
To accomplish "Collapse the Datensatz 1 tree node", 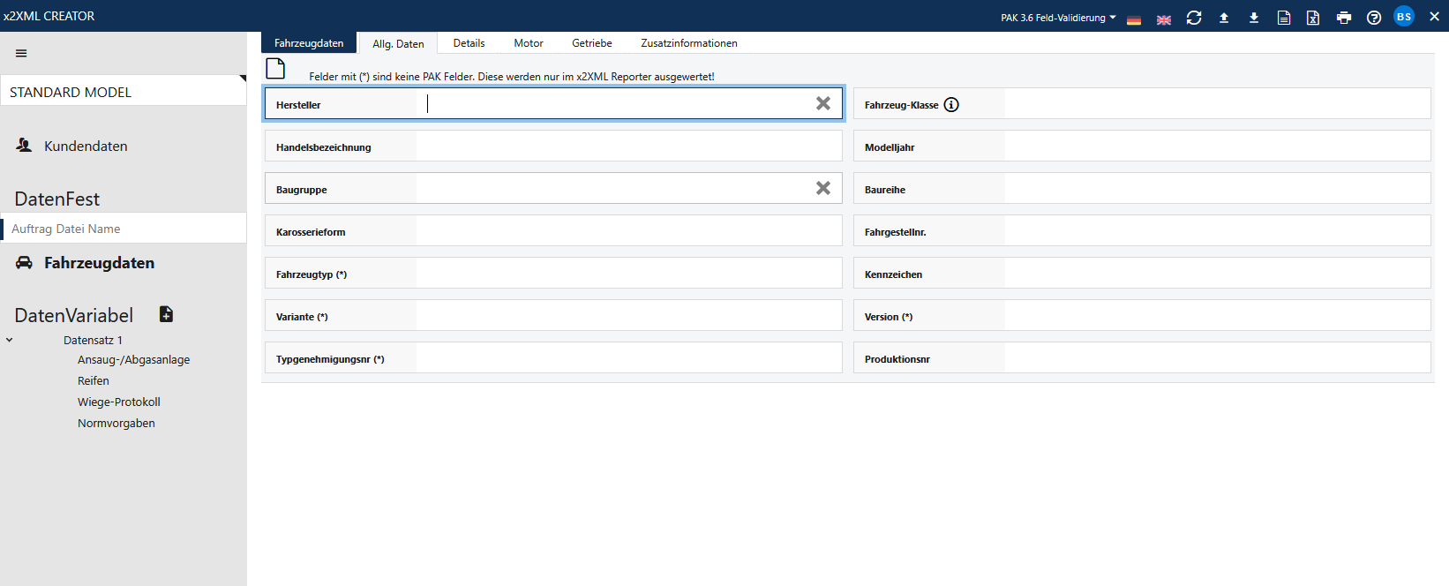I will tap(10, 340).
